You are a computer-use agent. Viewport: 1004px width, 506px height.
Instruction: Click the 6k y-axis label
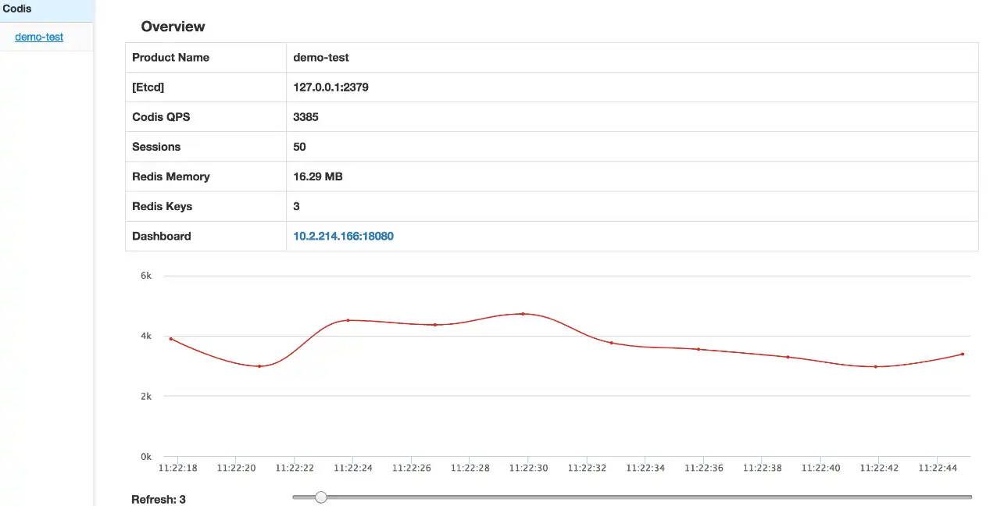click(146, 276)
